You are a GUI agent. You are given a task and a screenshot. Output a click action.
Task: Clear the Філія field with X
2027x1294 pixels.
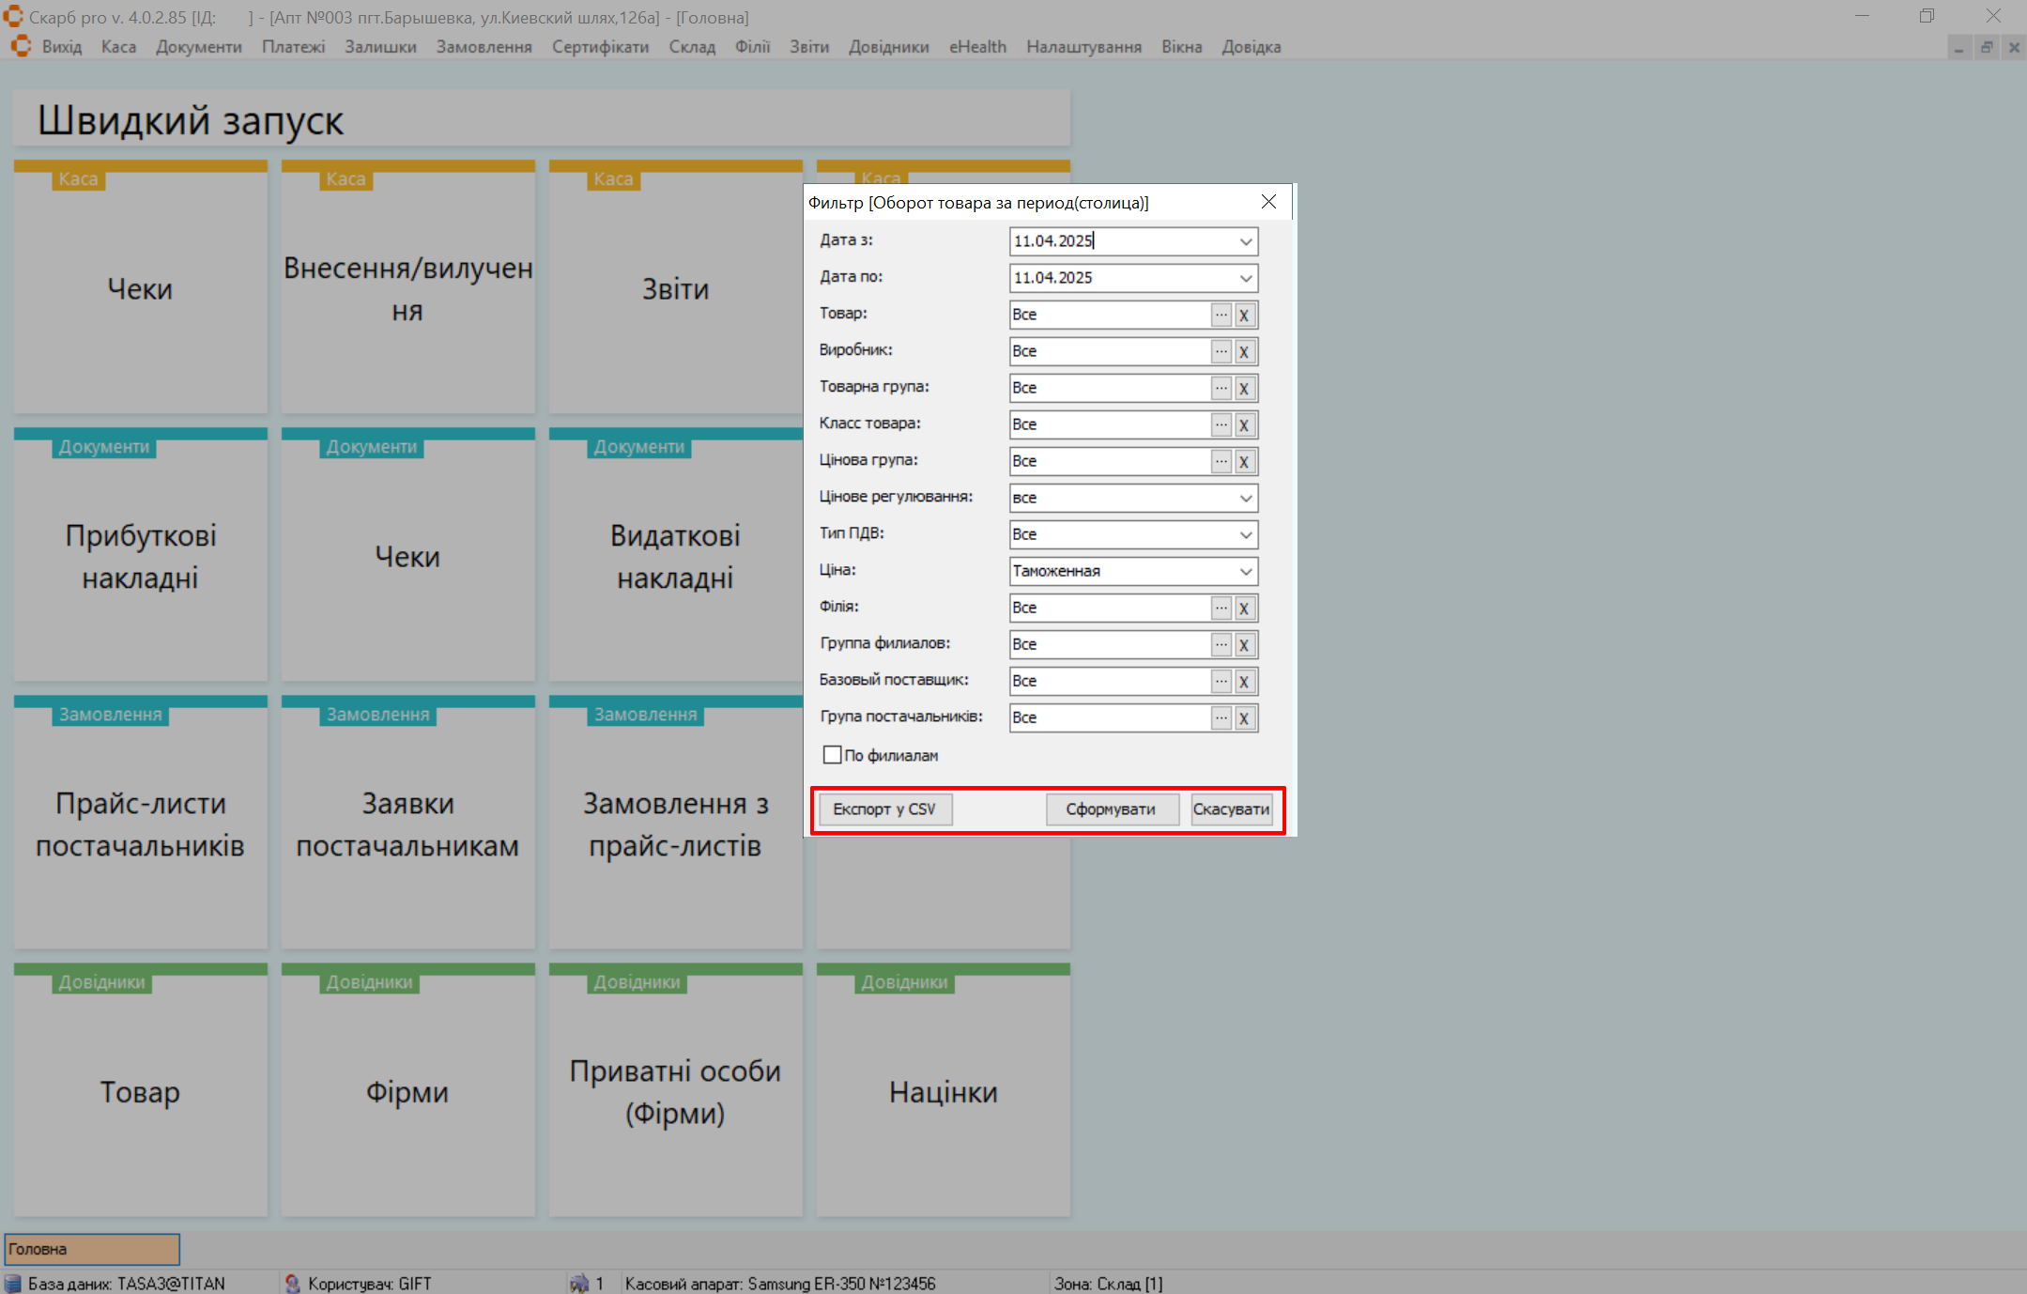point(1244,608)
